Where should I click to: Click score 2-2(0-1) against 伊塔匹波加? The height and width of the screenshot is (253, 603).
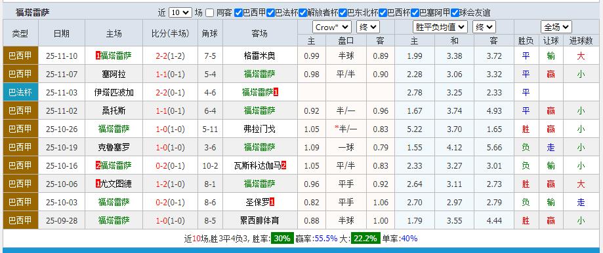(x=170, y=92)
